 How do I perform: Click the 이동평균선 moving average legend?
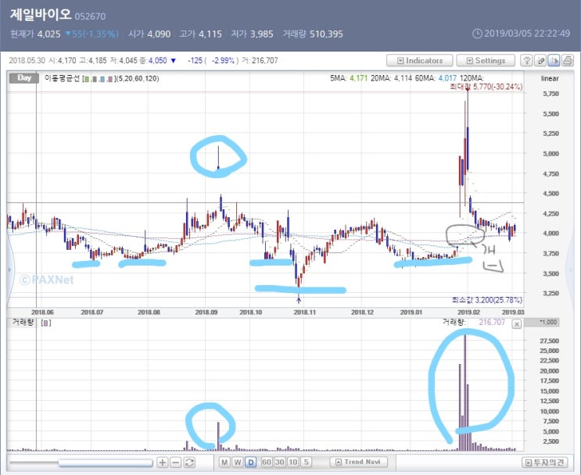(62, 78)
